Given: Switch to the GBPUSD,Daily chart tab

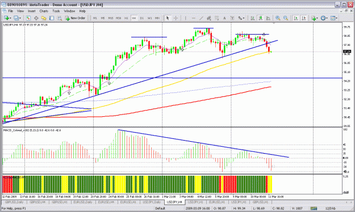Looking at the screenshot, I should [x=14, y=202].
